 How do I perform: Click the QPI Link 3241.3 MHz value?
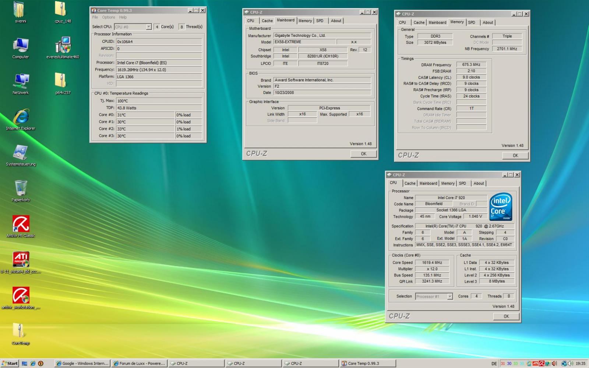pos(432,281)
